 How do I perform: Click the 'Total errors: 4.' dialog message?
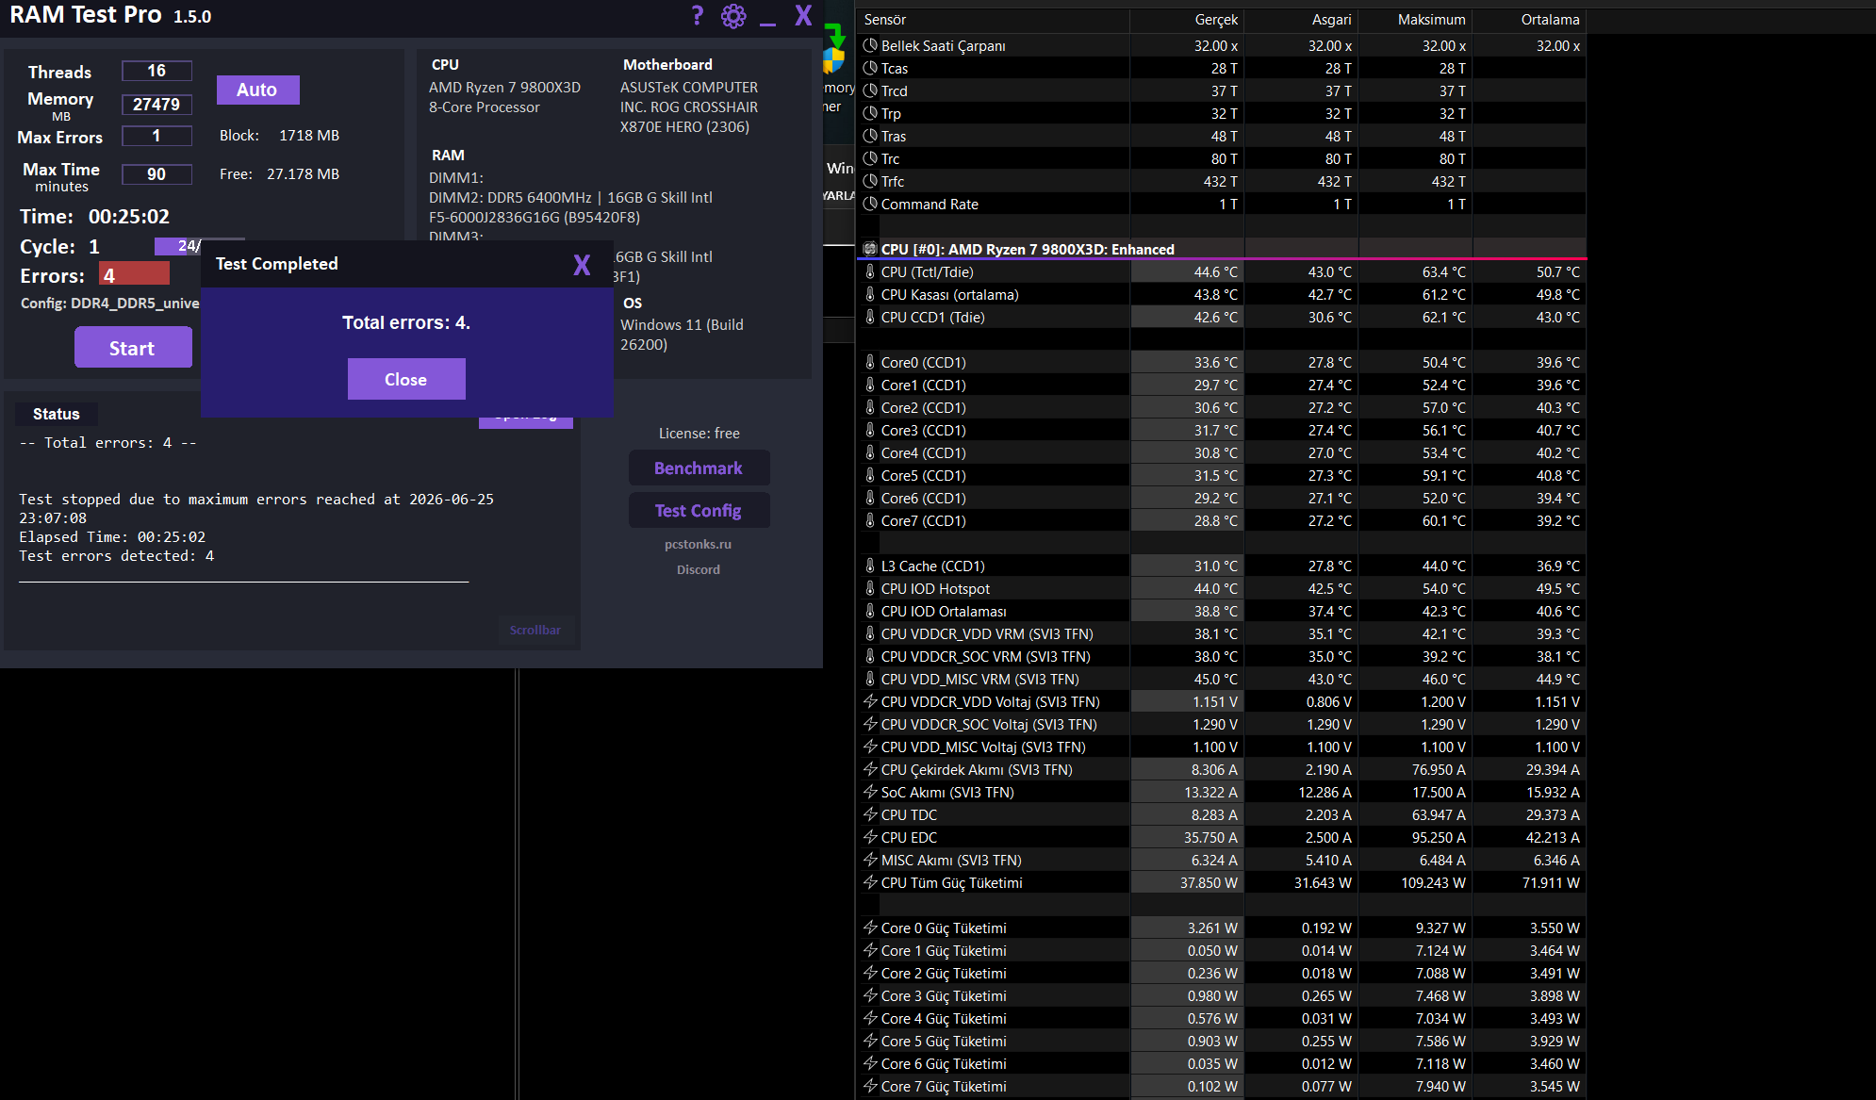pyautogui.click(x=406, y=322)
